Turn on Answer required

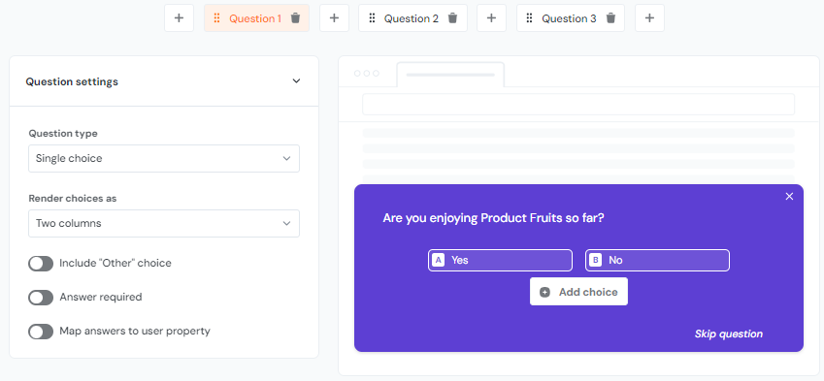pos(41,298)
